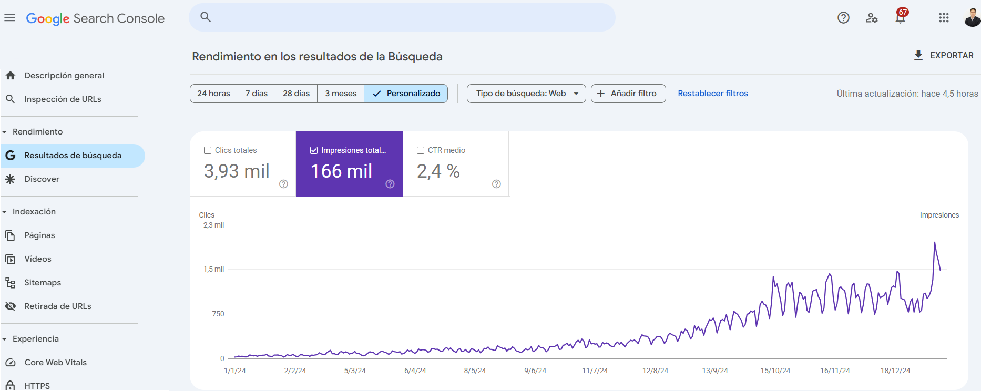
Task: Open the Tipo de búsqueda: Web dropdown
Action: 526,94
